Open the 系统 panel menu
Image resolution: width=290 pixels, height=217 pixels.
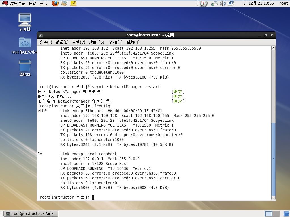coord(44,3)
